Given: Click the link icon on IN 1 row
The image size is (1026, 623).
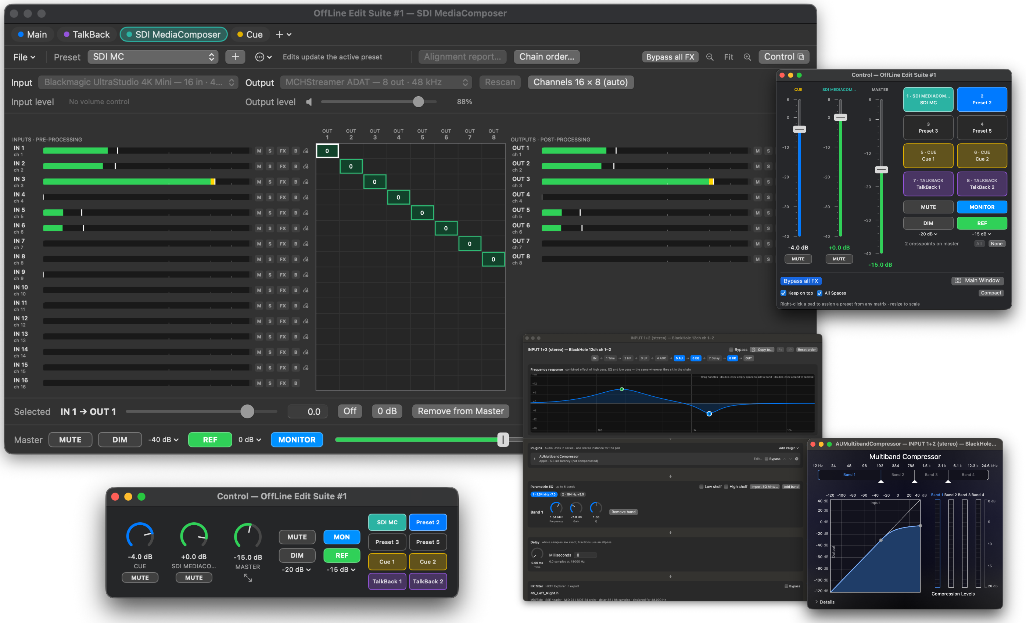Looking at the screenshot, I should pyautogui.click(x=306, y=151).
